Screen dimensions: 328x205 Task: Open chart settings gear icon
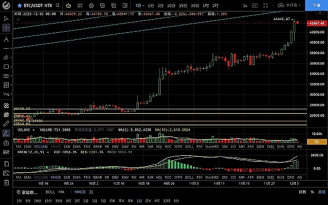[91, 5]
